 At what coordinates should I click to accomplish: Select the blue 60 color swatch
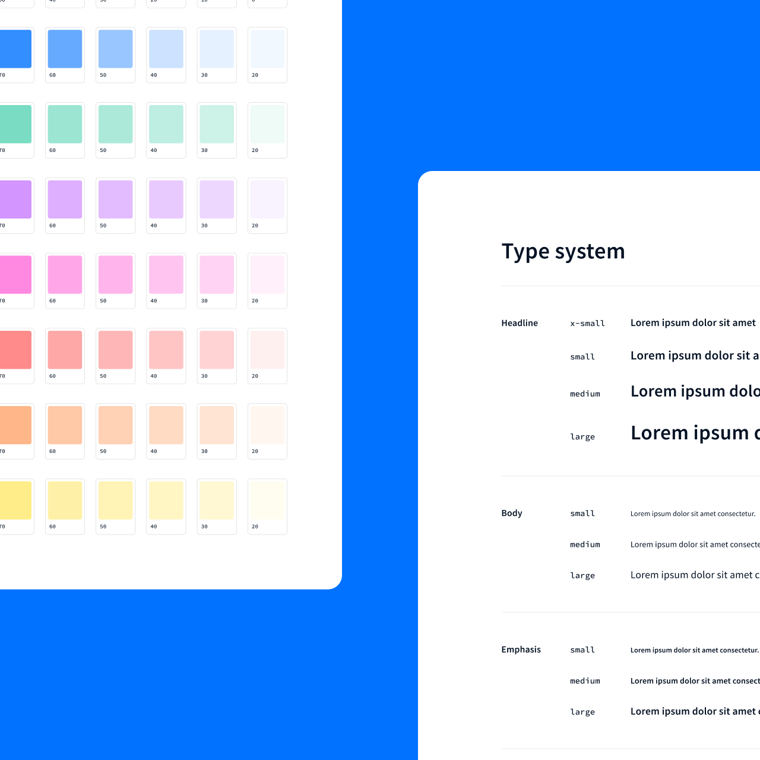coord(64,49)
